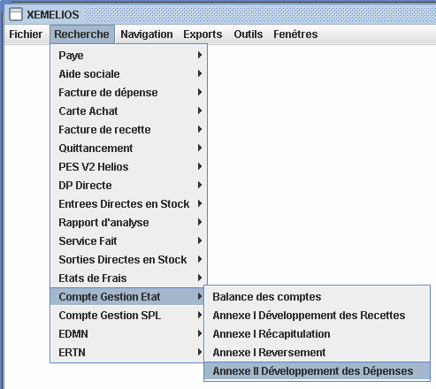
Task: Select the EDMN menu entry
Action: point(127,333)
